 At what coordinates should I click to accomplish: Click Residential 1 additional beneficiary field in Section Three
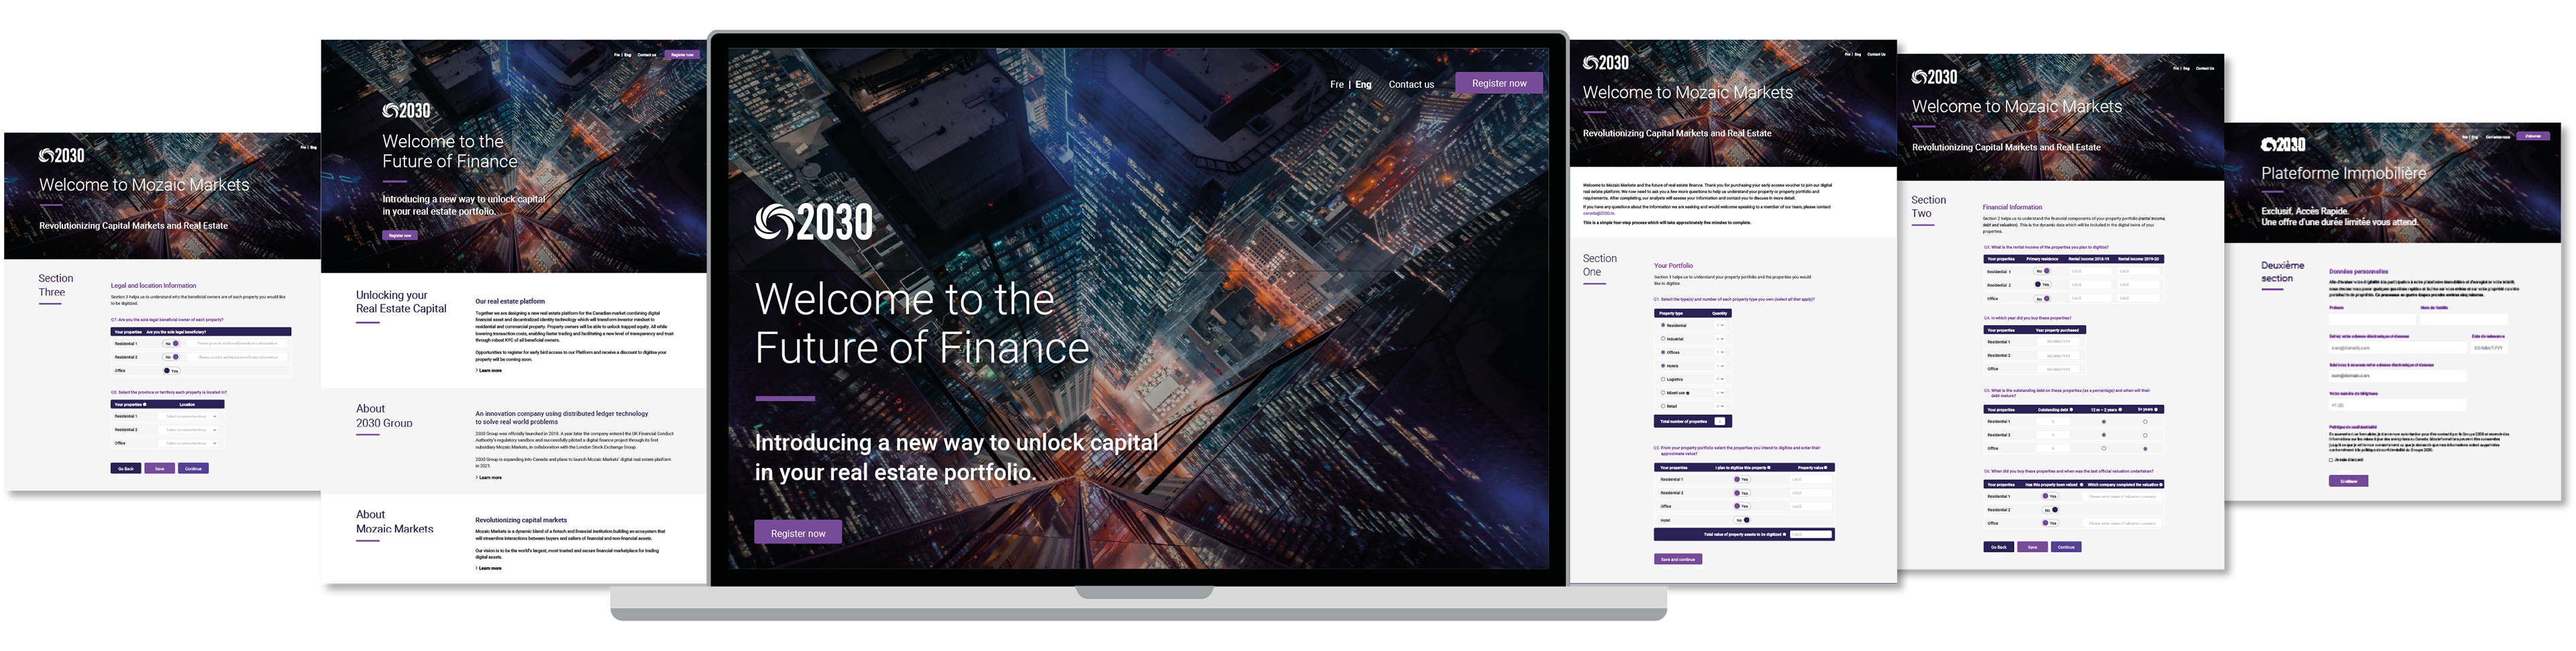(x=237, y=344)
